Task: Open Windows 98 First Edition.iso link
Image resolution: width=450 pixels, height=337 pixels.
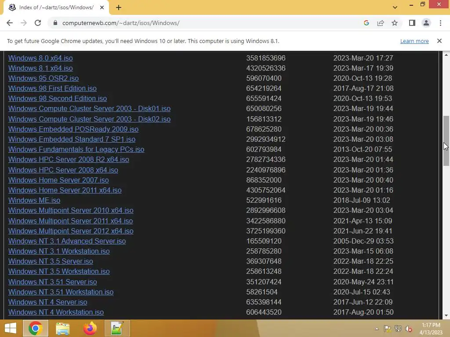Action: point(52,88)
